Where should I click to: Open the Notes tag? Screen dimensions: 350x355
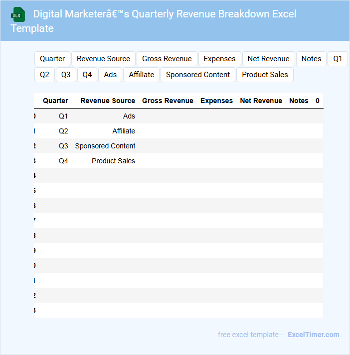(311, 59)
